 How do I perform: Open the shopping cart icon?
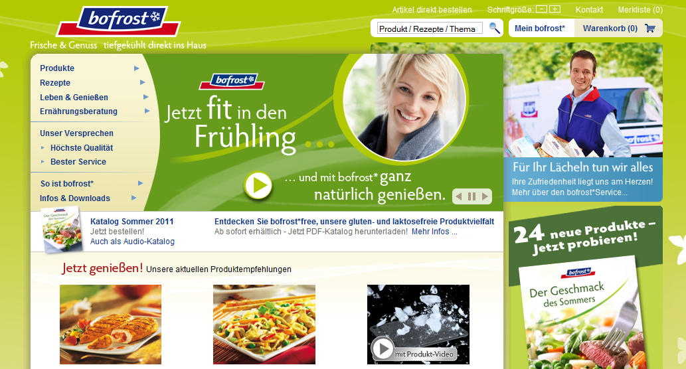(x=650, y=29)
